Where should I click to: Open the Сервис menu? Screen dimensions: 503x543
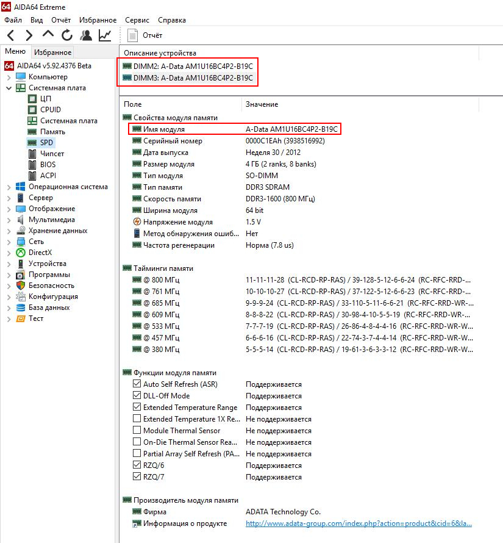137,20
